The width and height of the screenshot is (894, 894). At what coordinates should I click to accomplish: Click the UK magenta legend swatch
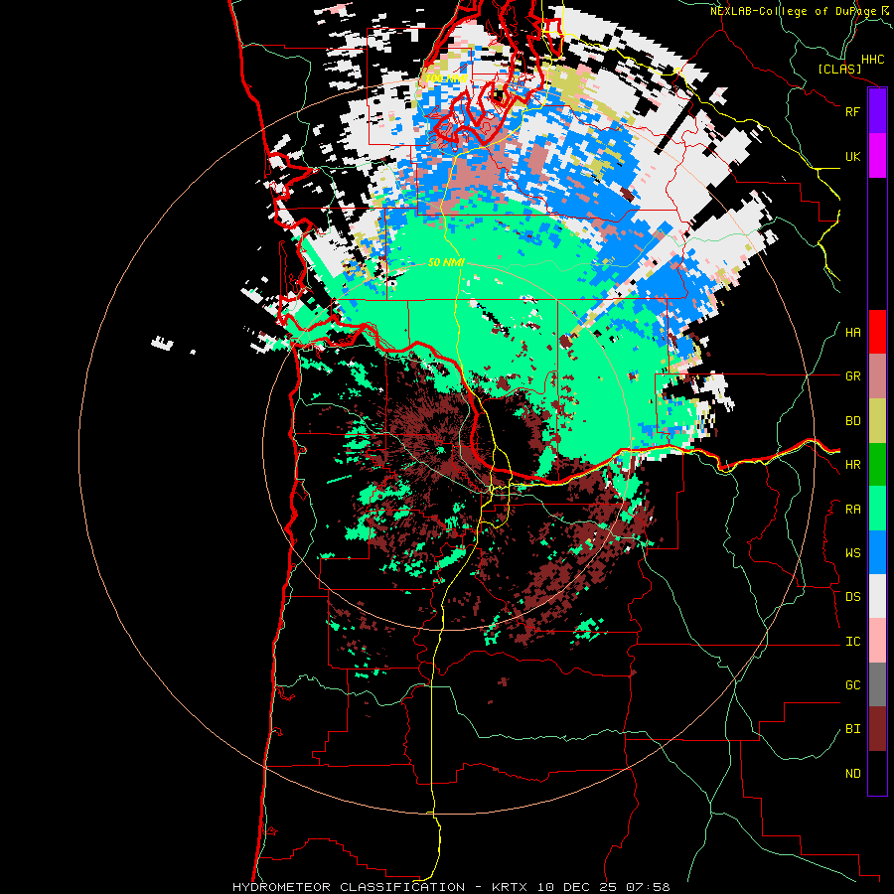[x=877, y=156]
